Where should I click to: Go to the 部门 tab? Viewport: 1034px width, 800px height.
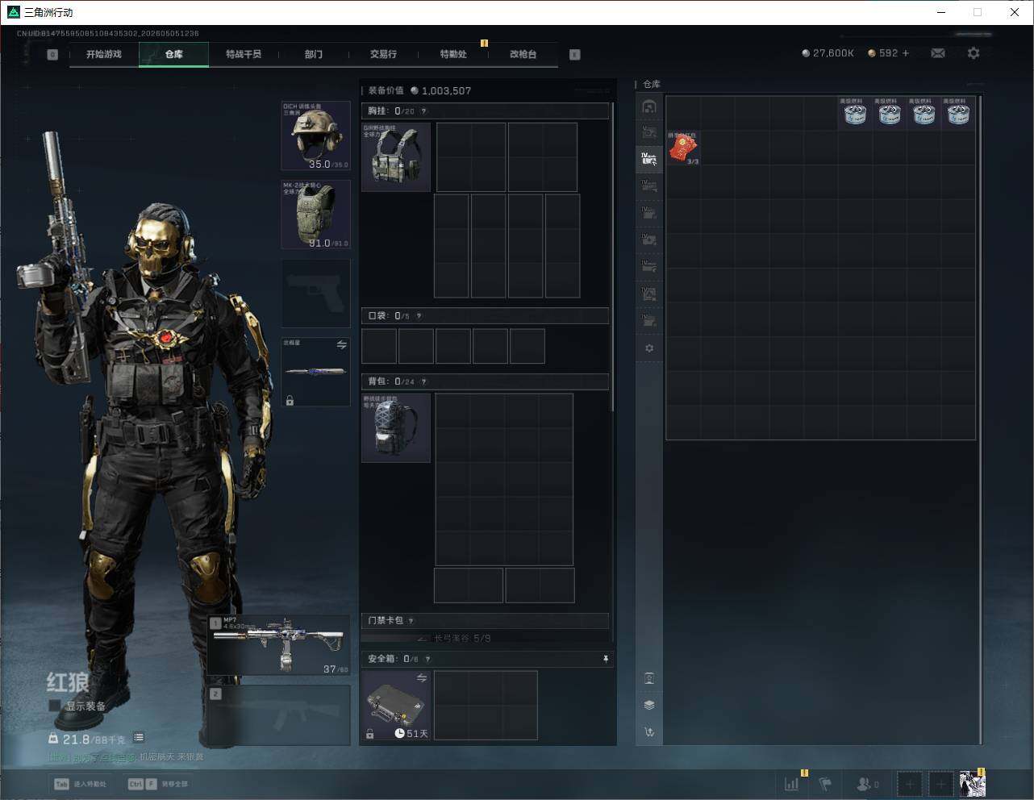(x=314, y=54)
